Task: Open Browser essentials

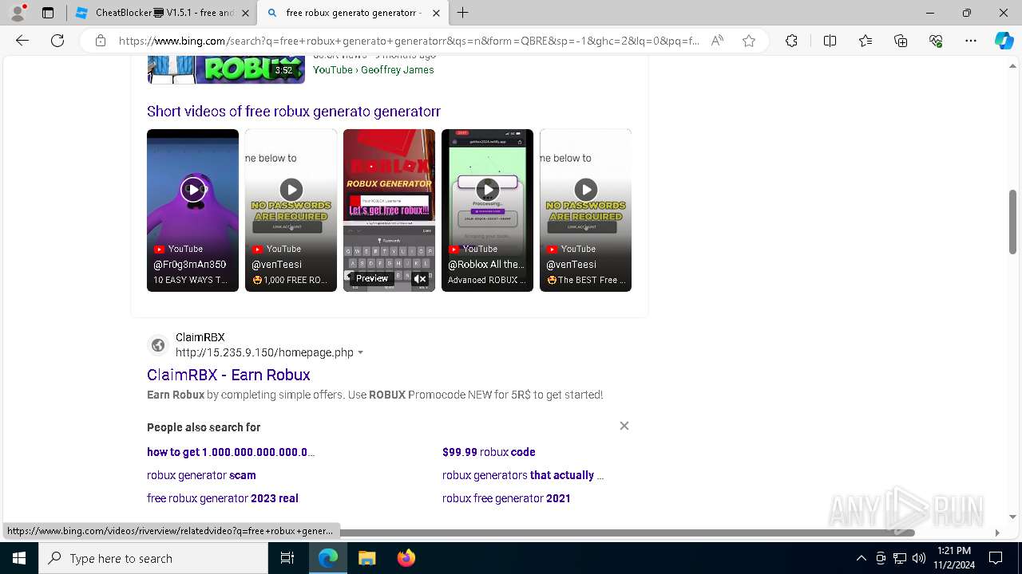Action: coord(936,41)
